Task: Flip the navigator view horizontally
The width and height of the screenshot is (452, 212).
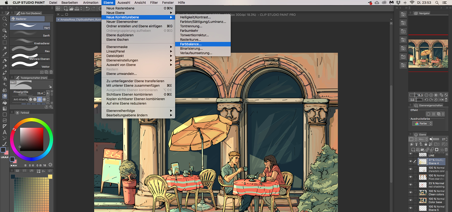Action: click(441, 100)
